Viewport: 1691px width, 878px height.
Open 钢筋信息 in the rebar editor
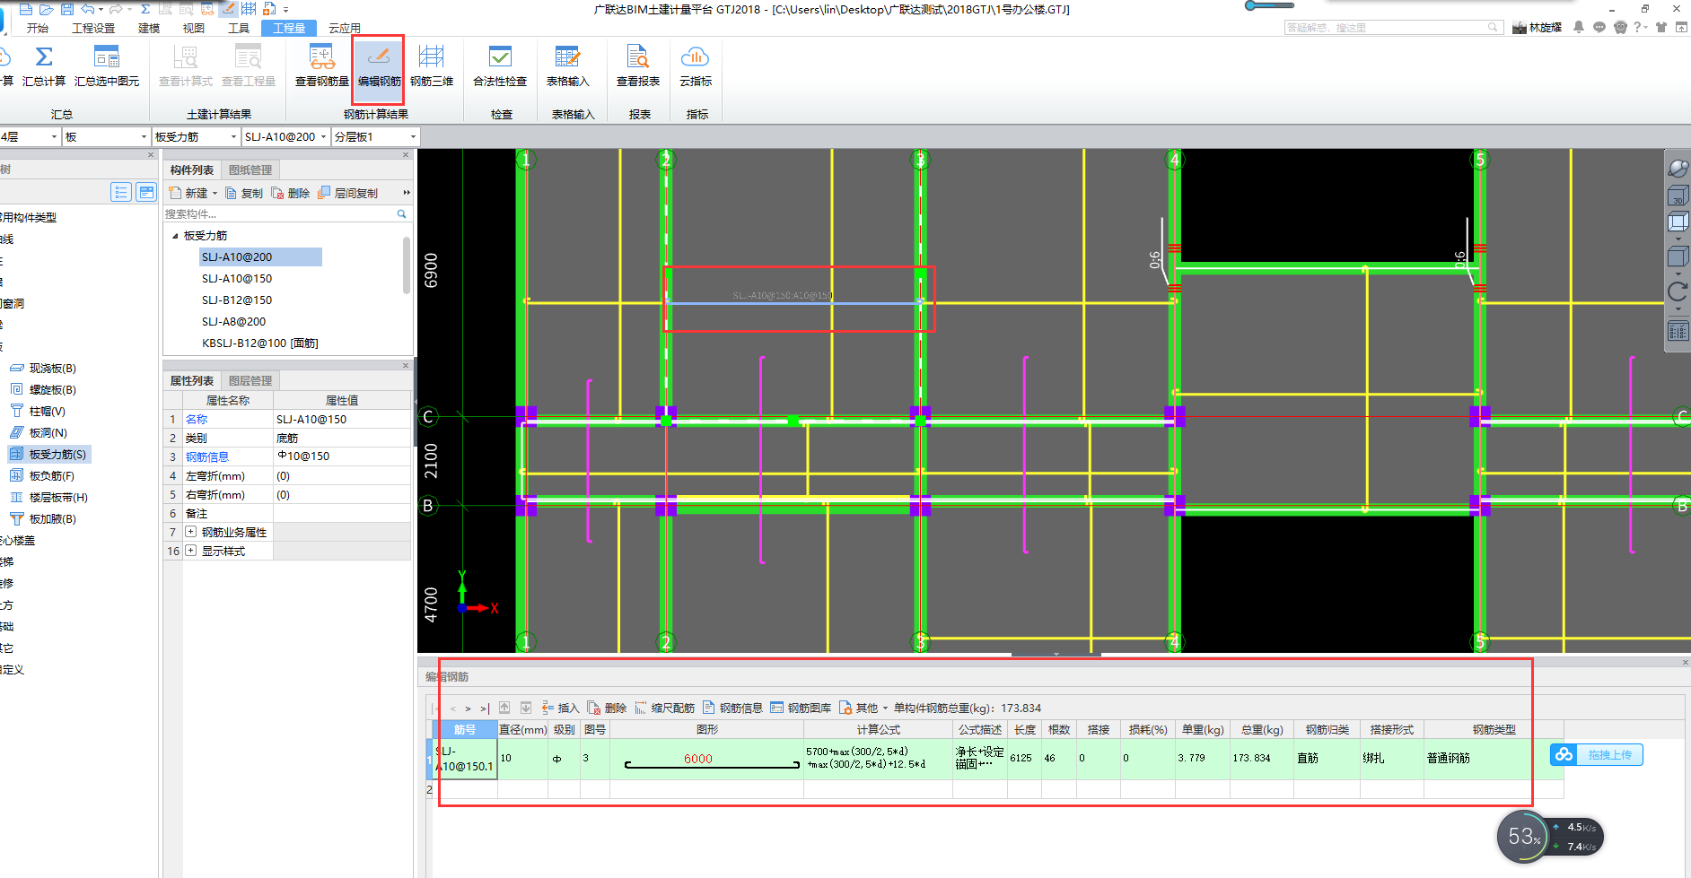[x=733, y=708]
